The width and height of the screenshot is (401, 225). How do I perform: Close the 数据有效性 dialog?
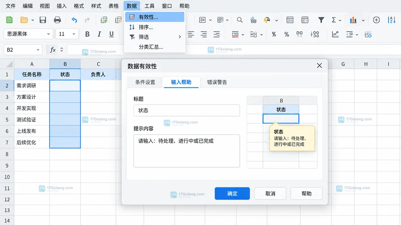click(x=320, y=66)
